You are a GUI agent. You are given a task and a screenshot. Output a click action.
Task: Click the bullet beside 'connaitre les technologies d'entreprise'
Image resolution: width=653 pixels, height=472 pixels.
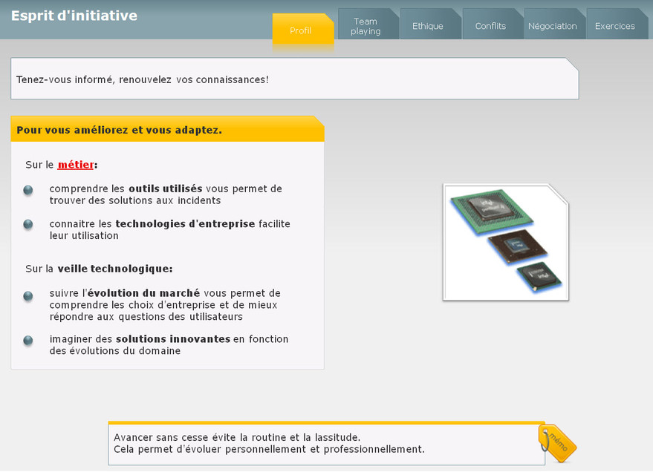[x=28, y=224]
